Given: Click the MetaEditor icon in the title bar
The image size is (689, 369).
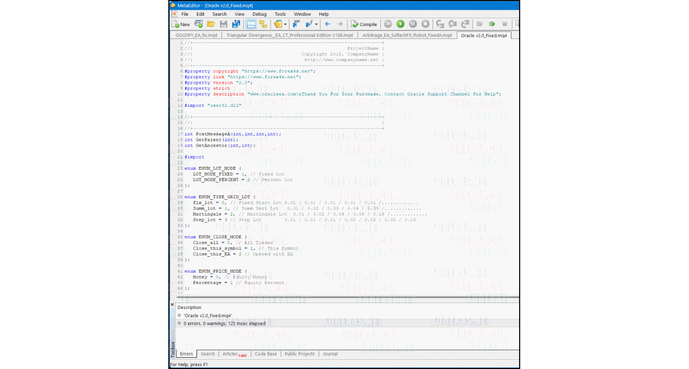Looking at the screenshot, I should pyautogui.click(x=173, y=5).
